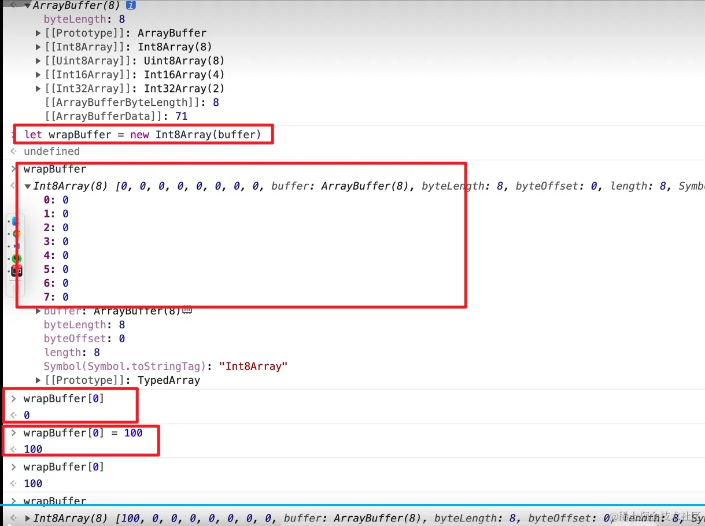The image size is (705, 526).
Task: Click the 100 result under wrapBuffer[0] = 100
Action: coord(33,449)
